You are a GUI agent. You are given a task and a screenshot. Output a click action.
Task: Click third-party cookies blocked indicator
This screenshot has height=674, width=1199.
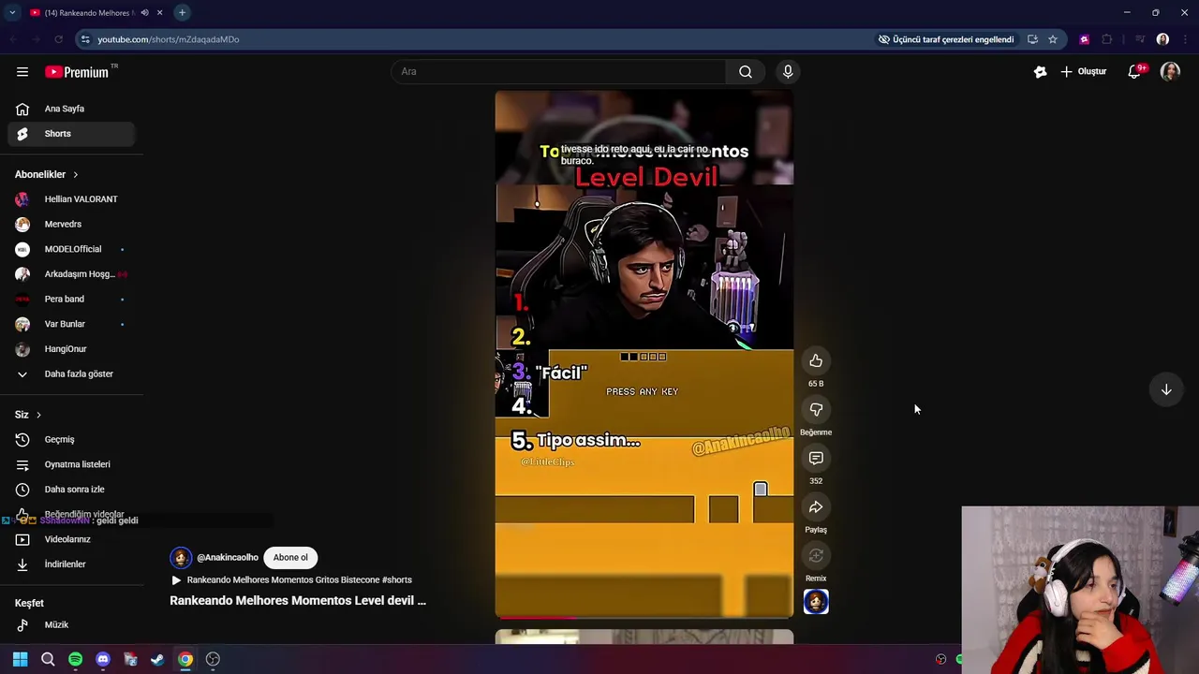point(946,39)
